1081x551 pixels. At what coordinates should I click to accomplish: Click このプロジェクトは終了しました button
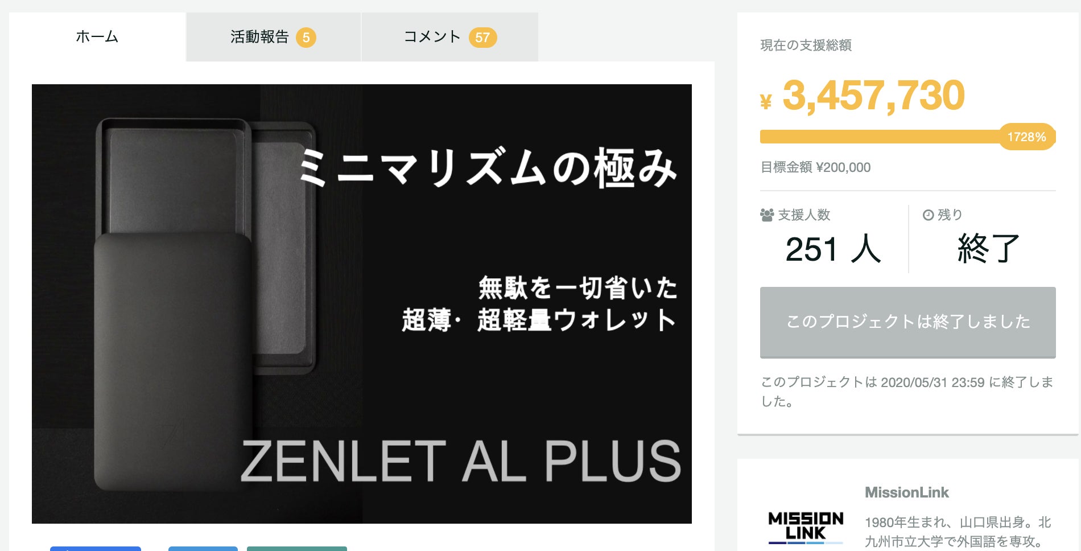click(908, 322)
